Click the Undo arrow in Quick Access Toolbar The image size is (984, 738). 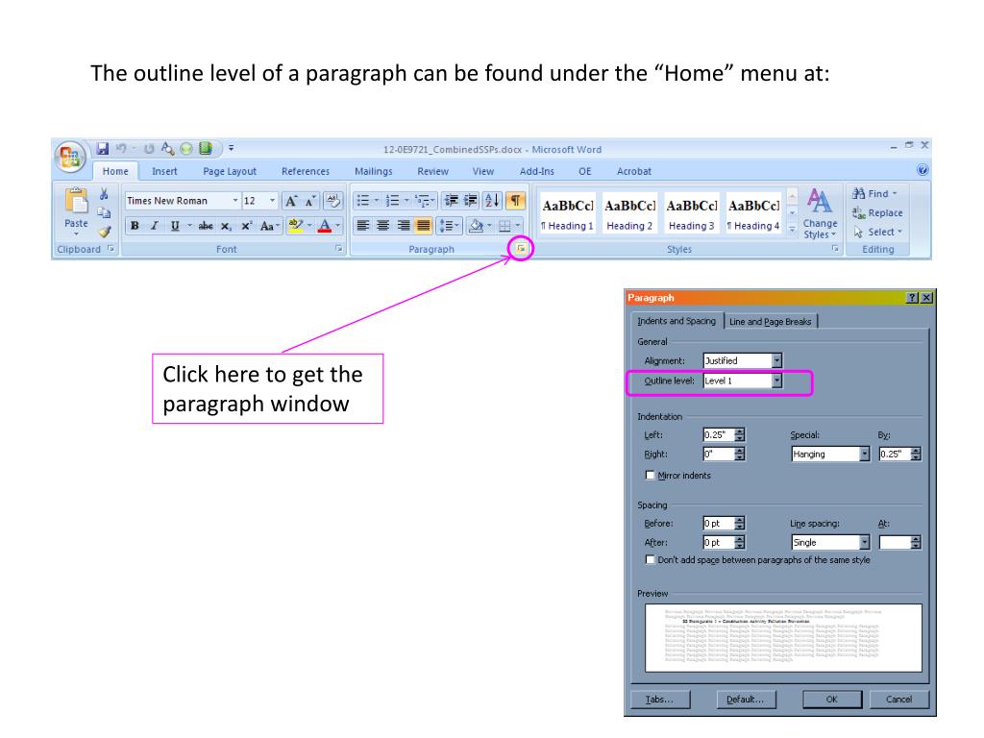pos(121,149)
